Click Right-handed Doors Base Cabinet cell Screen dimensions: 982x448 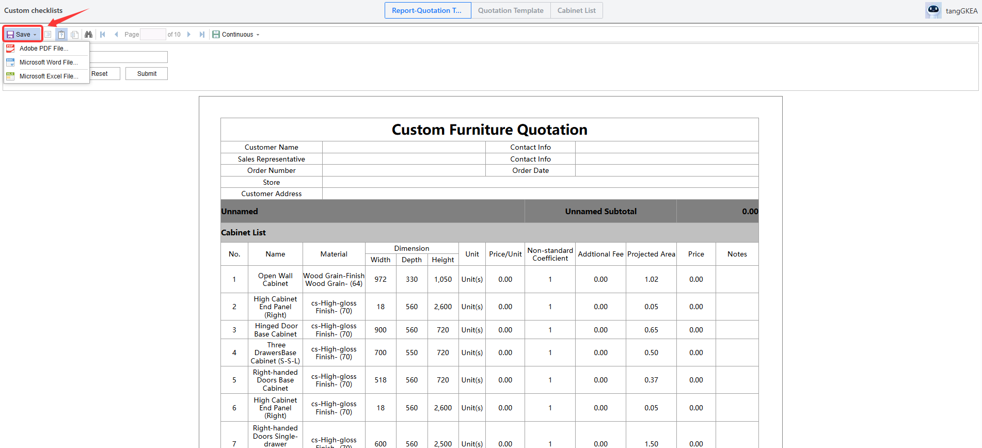[x=275, y=380]
